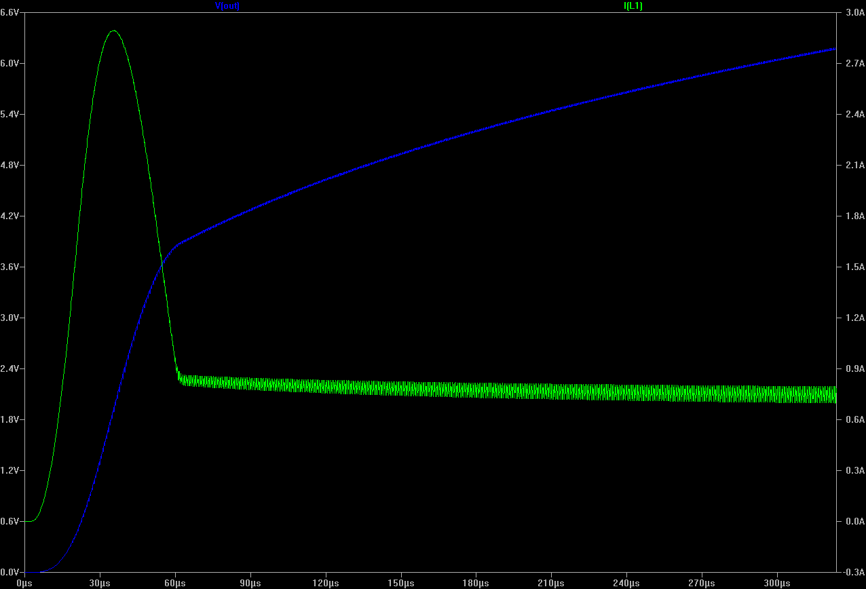Click the -0.3A right axis label

point(854,573)
